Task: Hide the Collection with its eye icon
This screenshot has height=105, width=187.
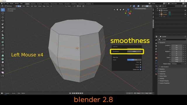Action: point(185,10)
